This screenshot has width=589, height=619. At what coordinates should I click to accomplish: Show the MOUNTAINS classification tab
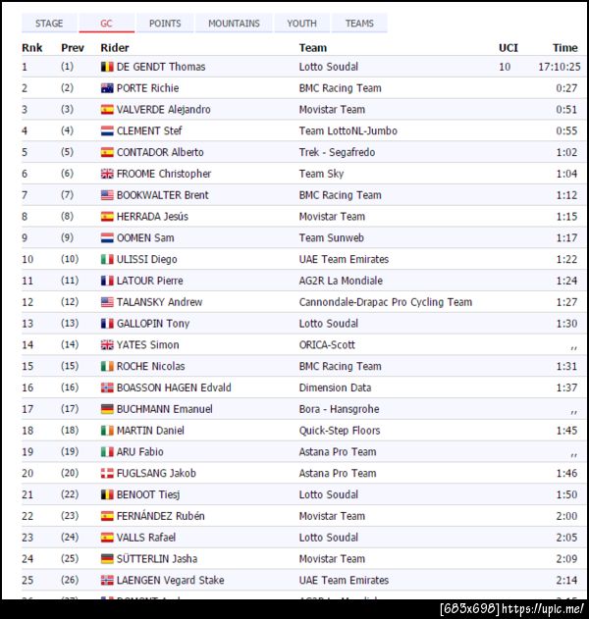[234, 24]
